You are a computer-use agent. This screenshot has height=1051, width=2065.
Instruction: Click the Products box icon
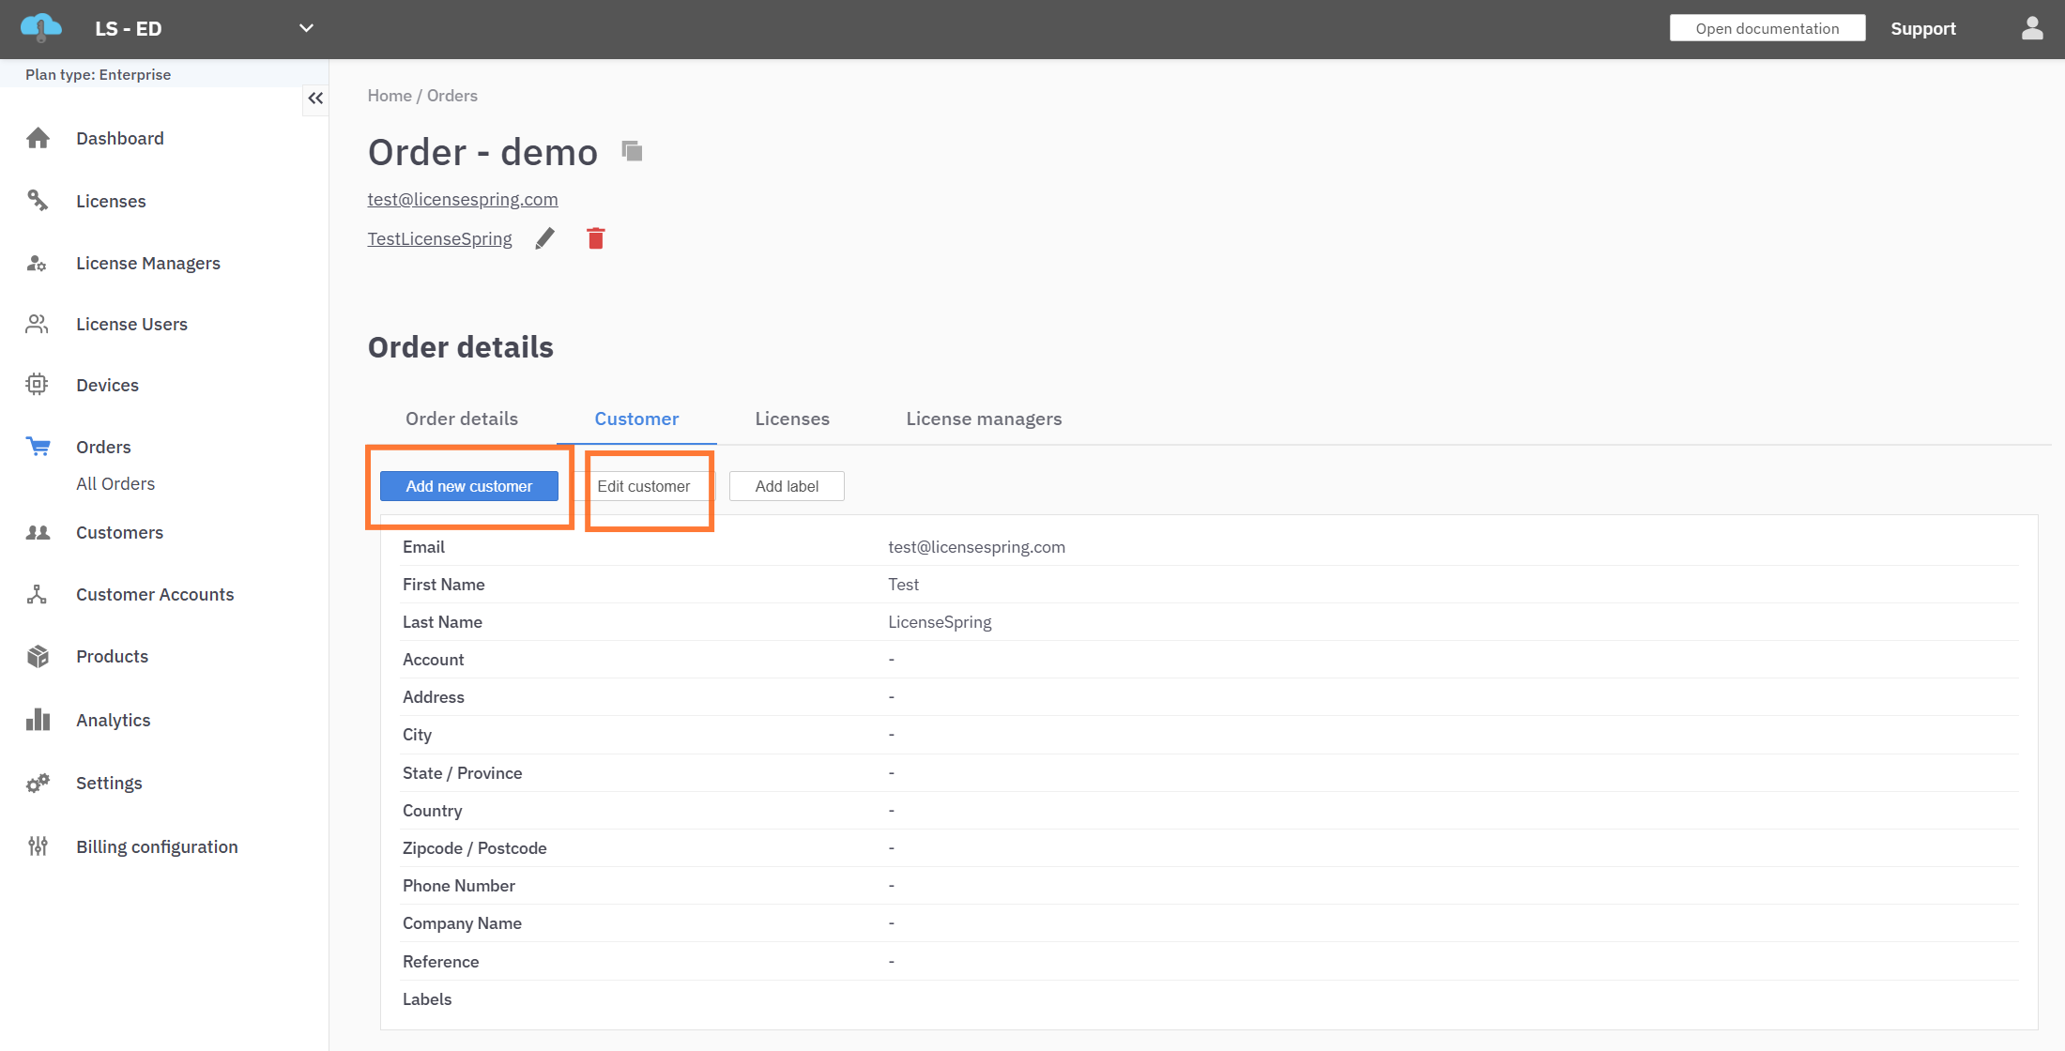point(38,656)
